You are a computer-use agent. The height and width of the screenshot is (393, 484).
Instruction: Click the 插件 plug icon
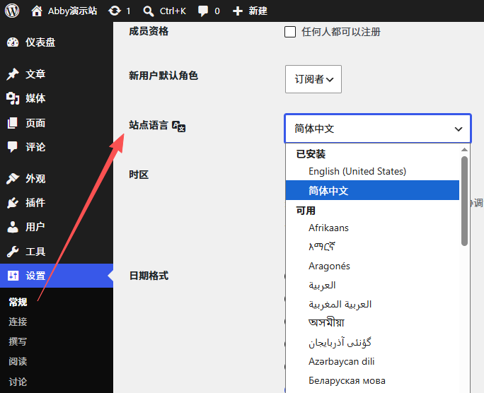13,203
